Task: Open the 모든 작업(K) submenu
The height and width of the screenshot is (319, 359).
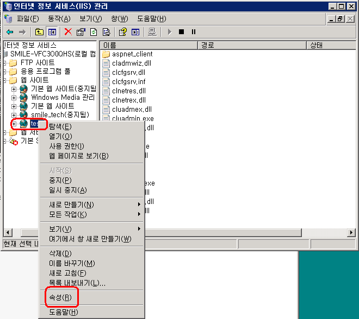Action: tap(91, 214)
